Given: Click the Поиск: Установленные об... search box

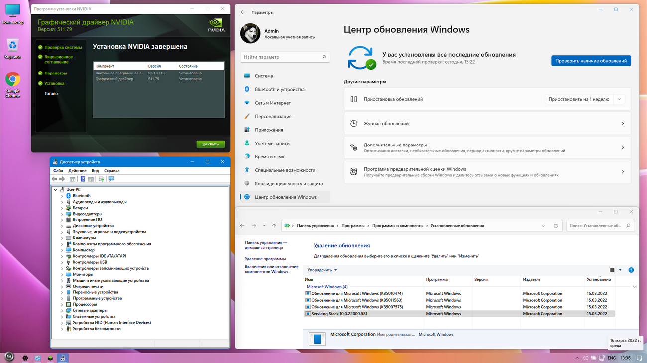Looking at the screenshot, I should pyautogui.click(x=601, y=226).
